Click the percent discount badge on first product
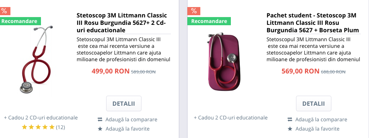Image resolution: width=369 pixels, height=138 pixels. coord(5,11)
